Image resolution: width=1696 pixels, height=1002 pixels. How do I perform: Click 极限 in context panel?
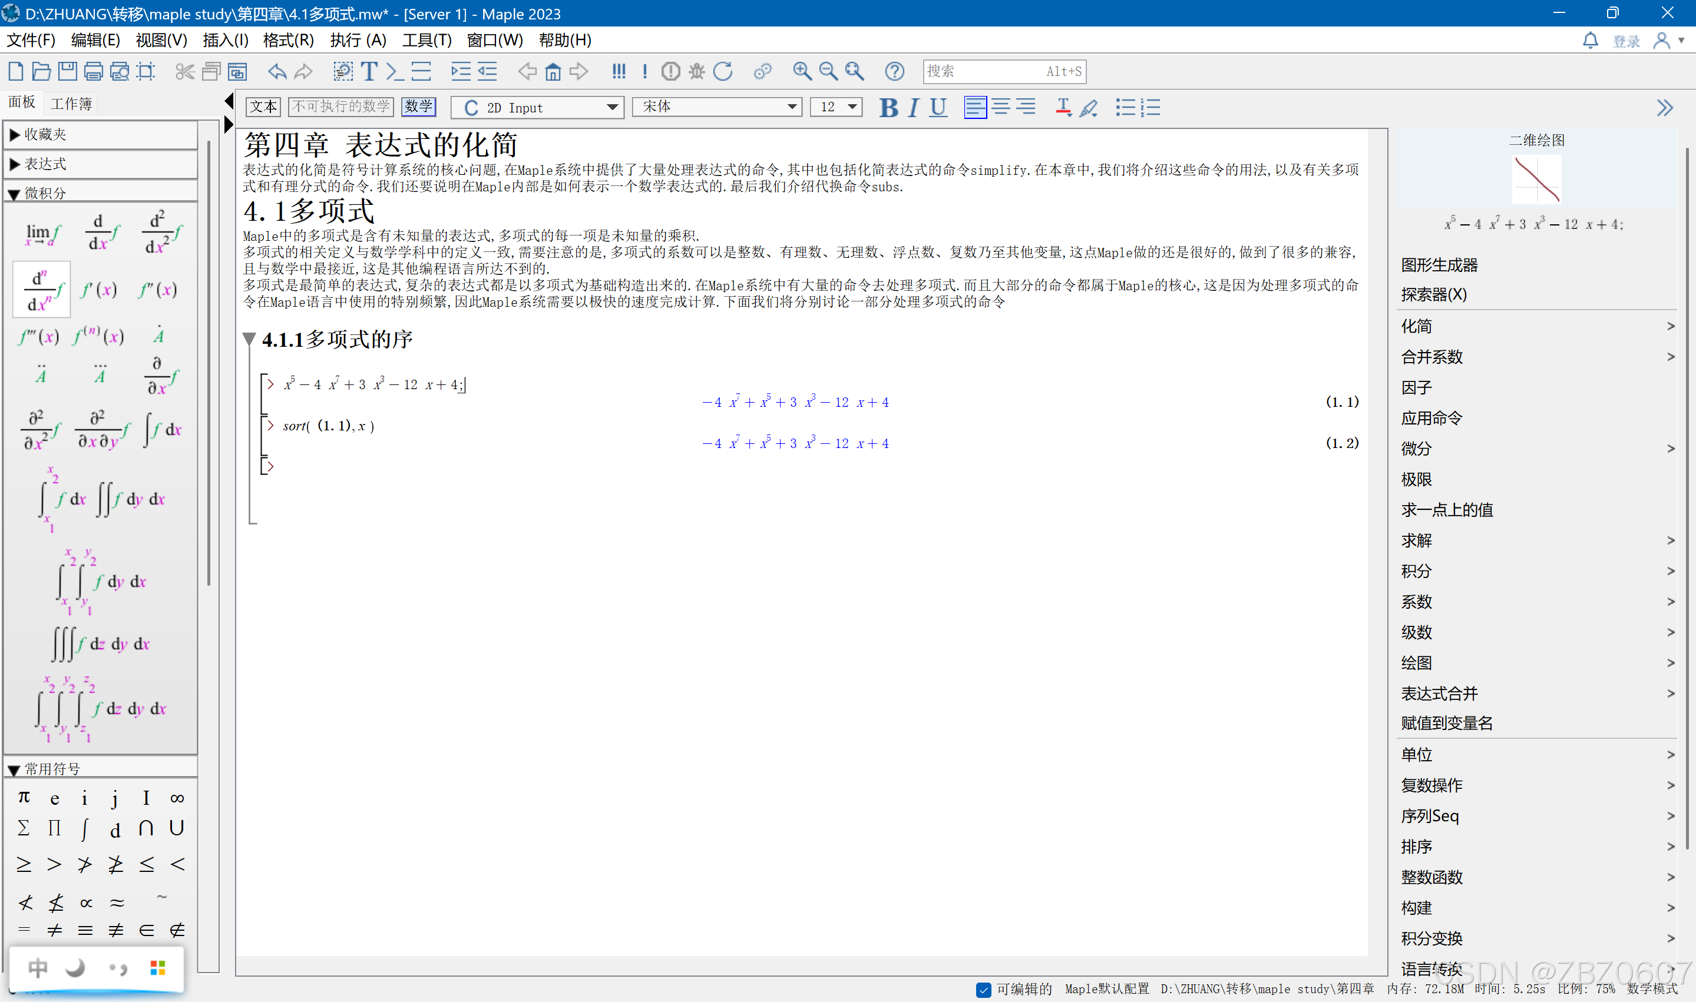point(1416,479)
